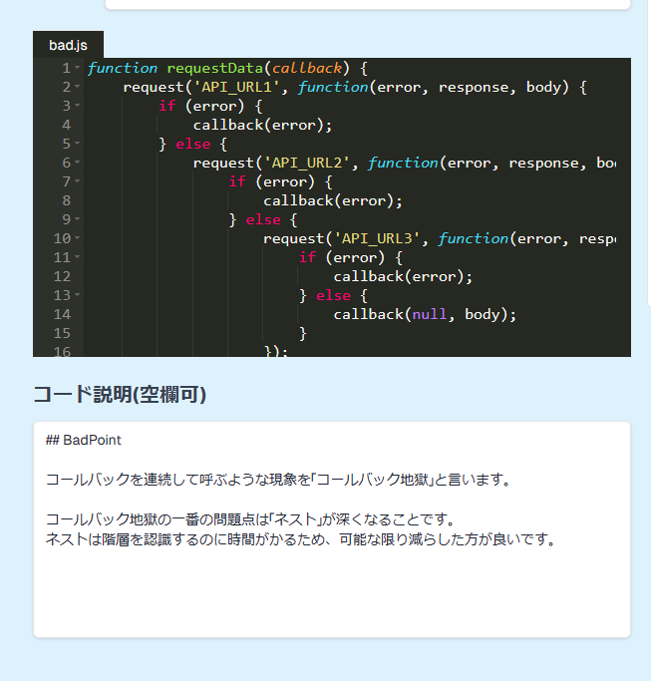
Task: Click the sentence about ネストが深くなること
Action: pyautogui.click(x=250, y=519)
